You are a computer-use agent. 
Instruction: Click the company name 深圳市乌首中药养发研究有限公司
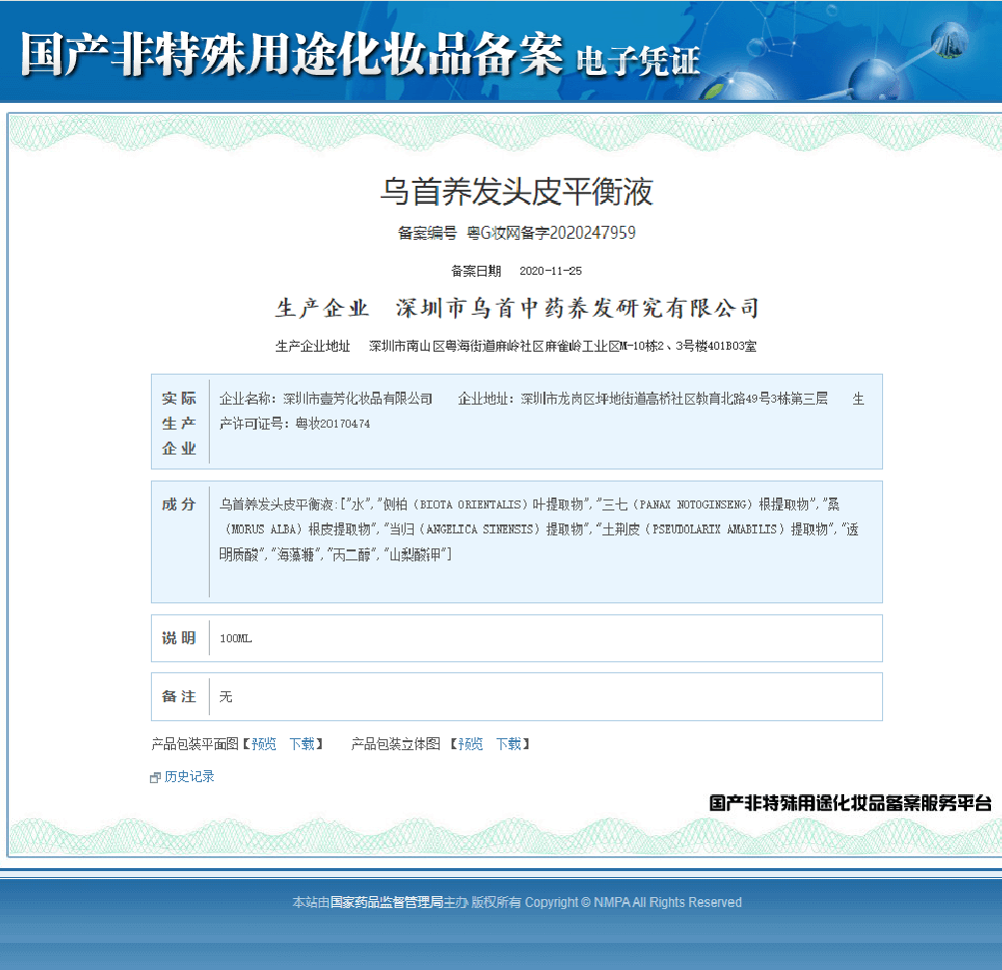coord(577,308)
